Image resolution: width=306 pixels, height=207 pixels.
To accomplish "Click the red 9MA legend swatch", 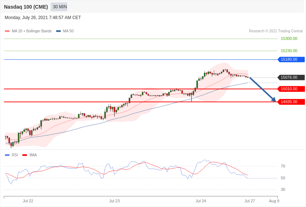I will pos(24,155).
